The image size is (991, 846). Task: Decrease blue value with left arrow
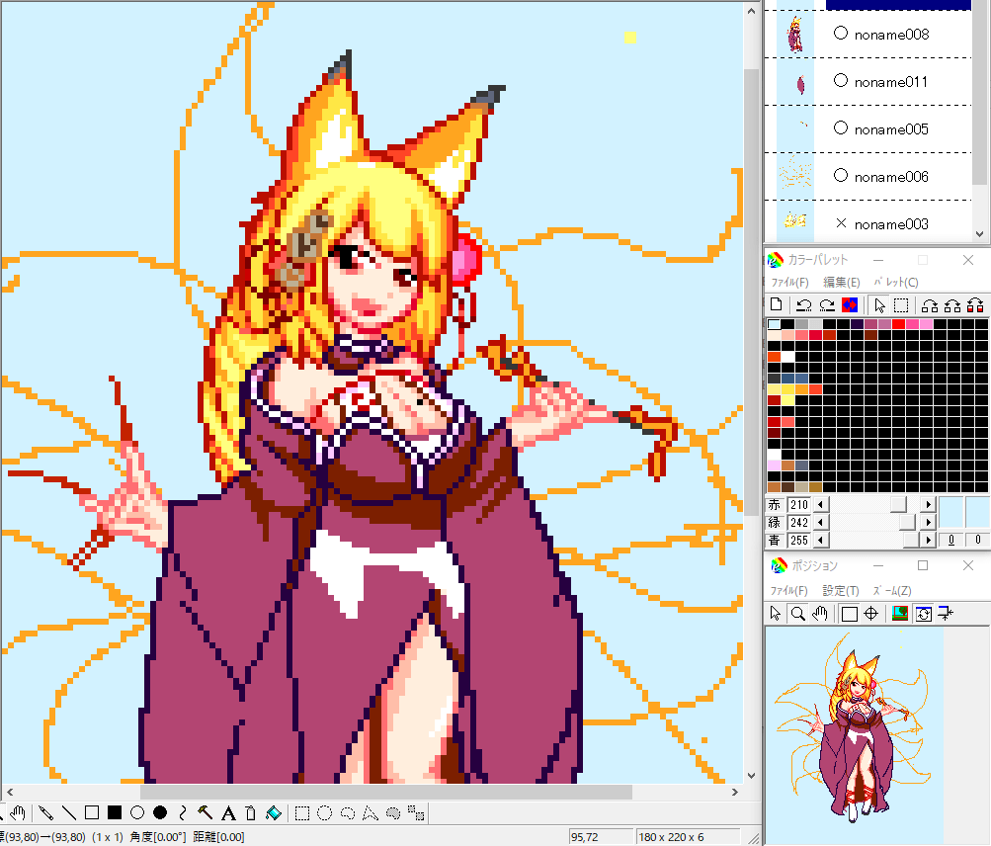click(x=820, y=540)
